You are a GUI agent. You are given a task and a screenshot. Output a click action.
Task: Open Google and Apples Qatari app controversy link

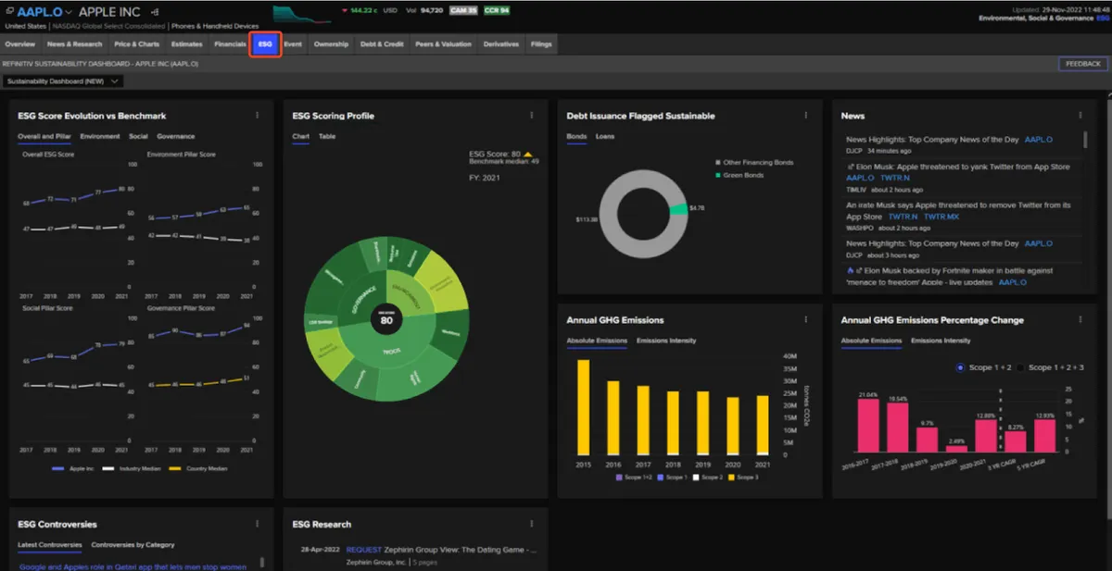click(x=133, y=566)
